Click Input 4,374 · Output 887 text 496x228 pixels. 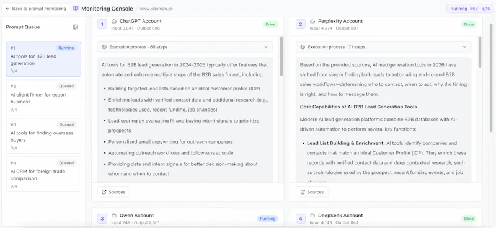(334, 28)
